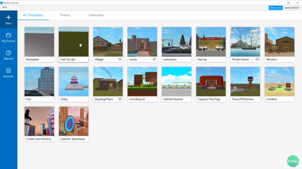Click the Galactic Speedway label text

[x=73, y=139]
